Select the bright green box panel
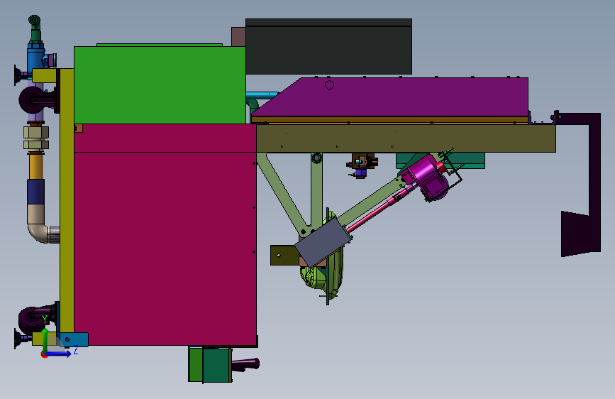The height and width of the screenshot is (399, 615). (x=160, y=85)
